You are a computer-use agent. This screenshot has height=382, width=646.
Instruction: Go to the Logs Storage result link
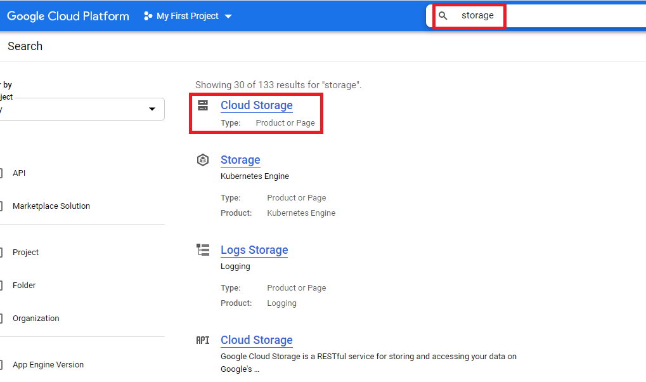coord(254,250)
